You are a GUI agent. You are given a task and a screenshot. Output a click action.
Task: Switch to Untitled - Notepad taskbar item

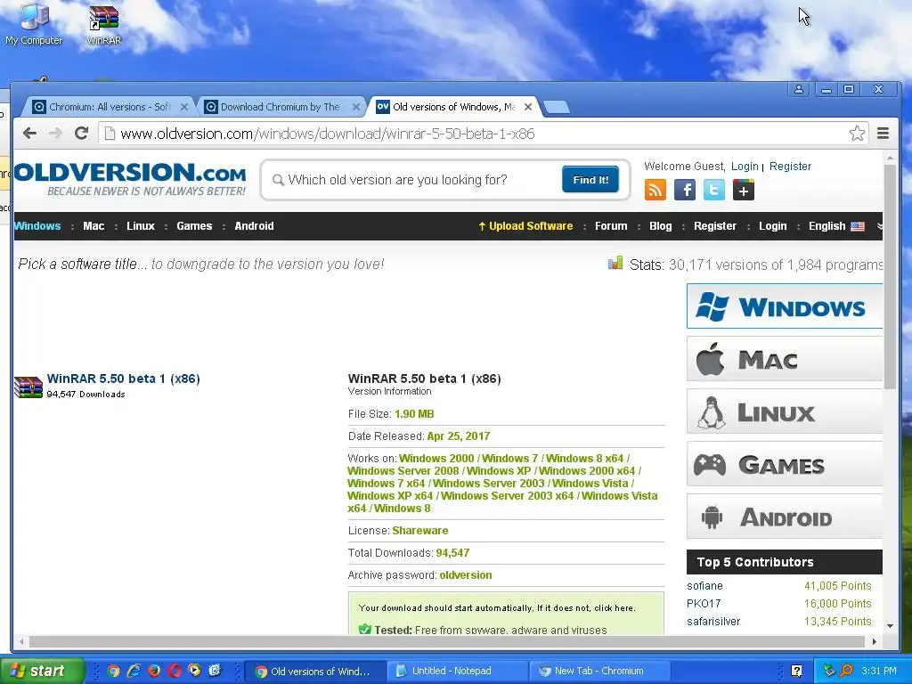click(456, 671)
